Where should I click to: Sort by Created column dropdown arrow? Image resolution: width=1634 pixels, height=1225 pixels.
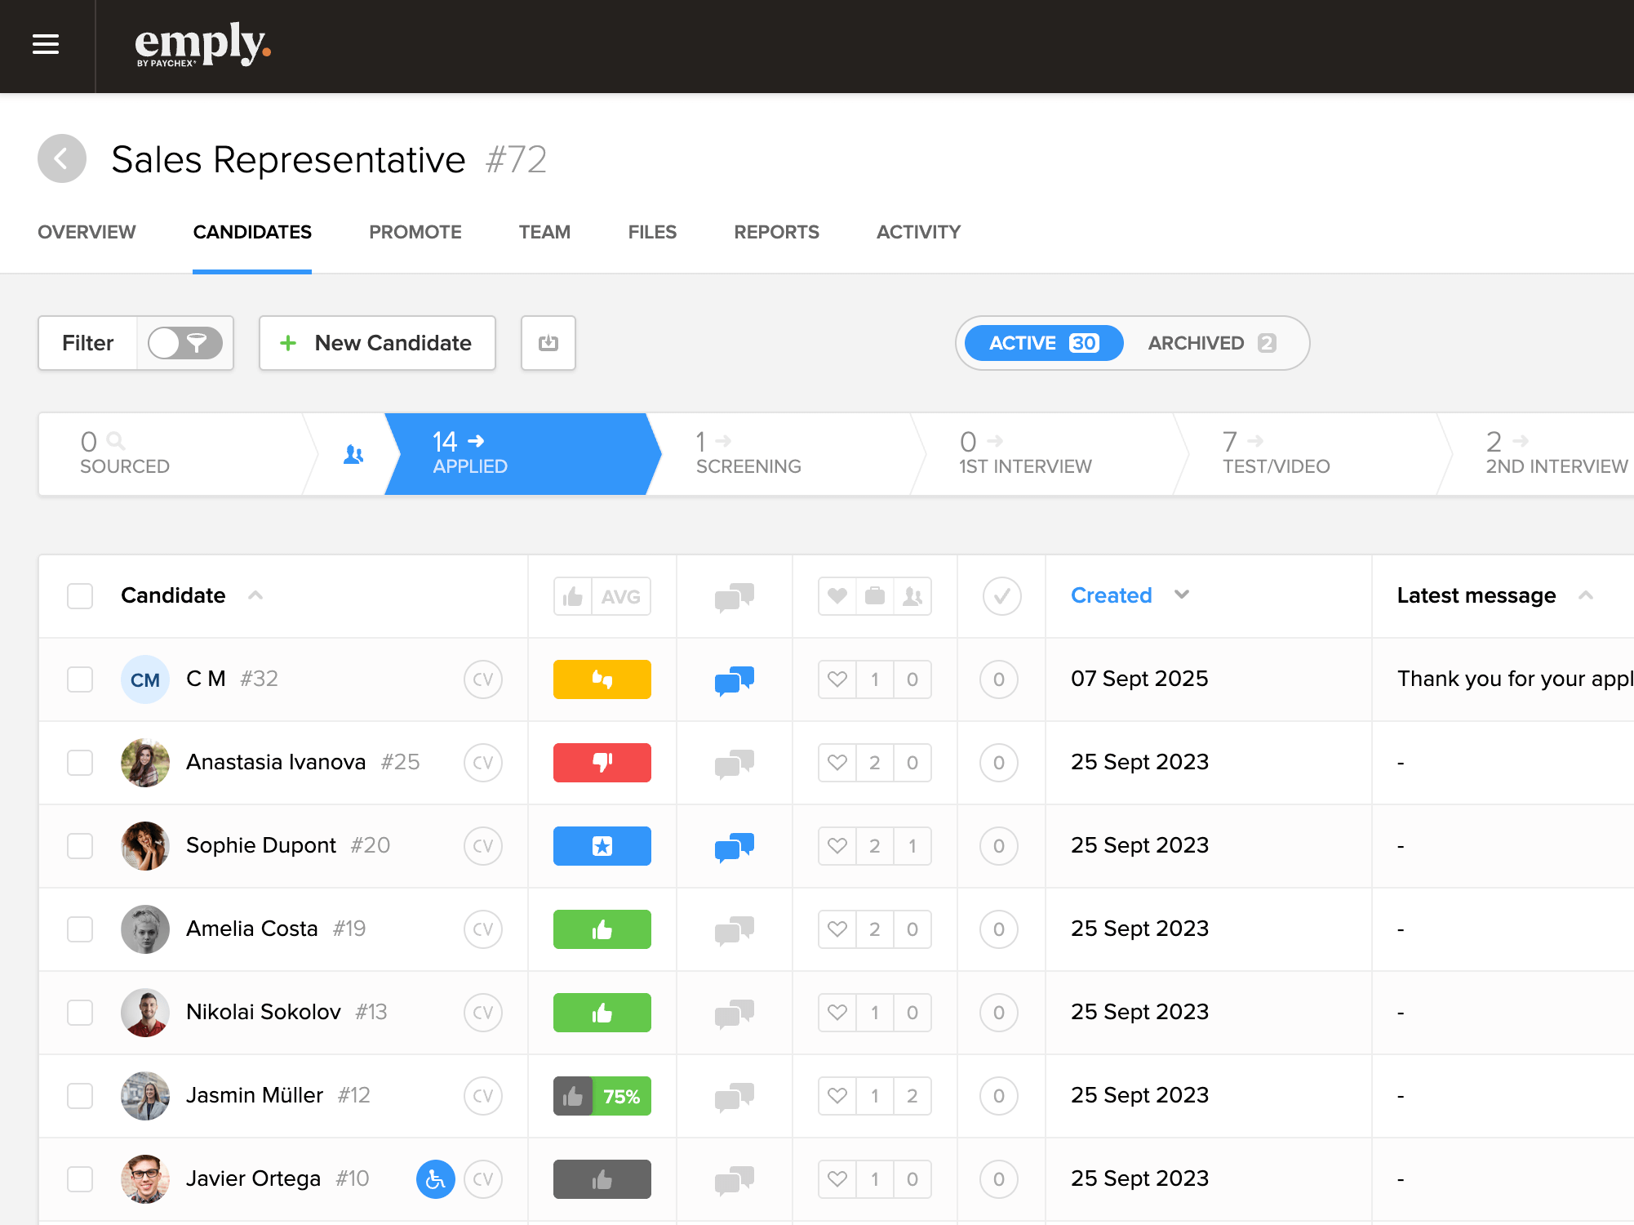(1182, 595)
